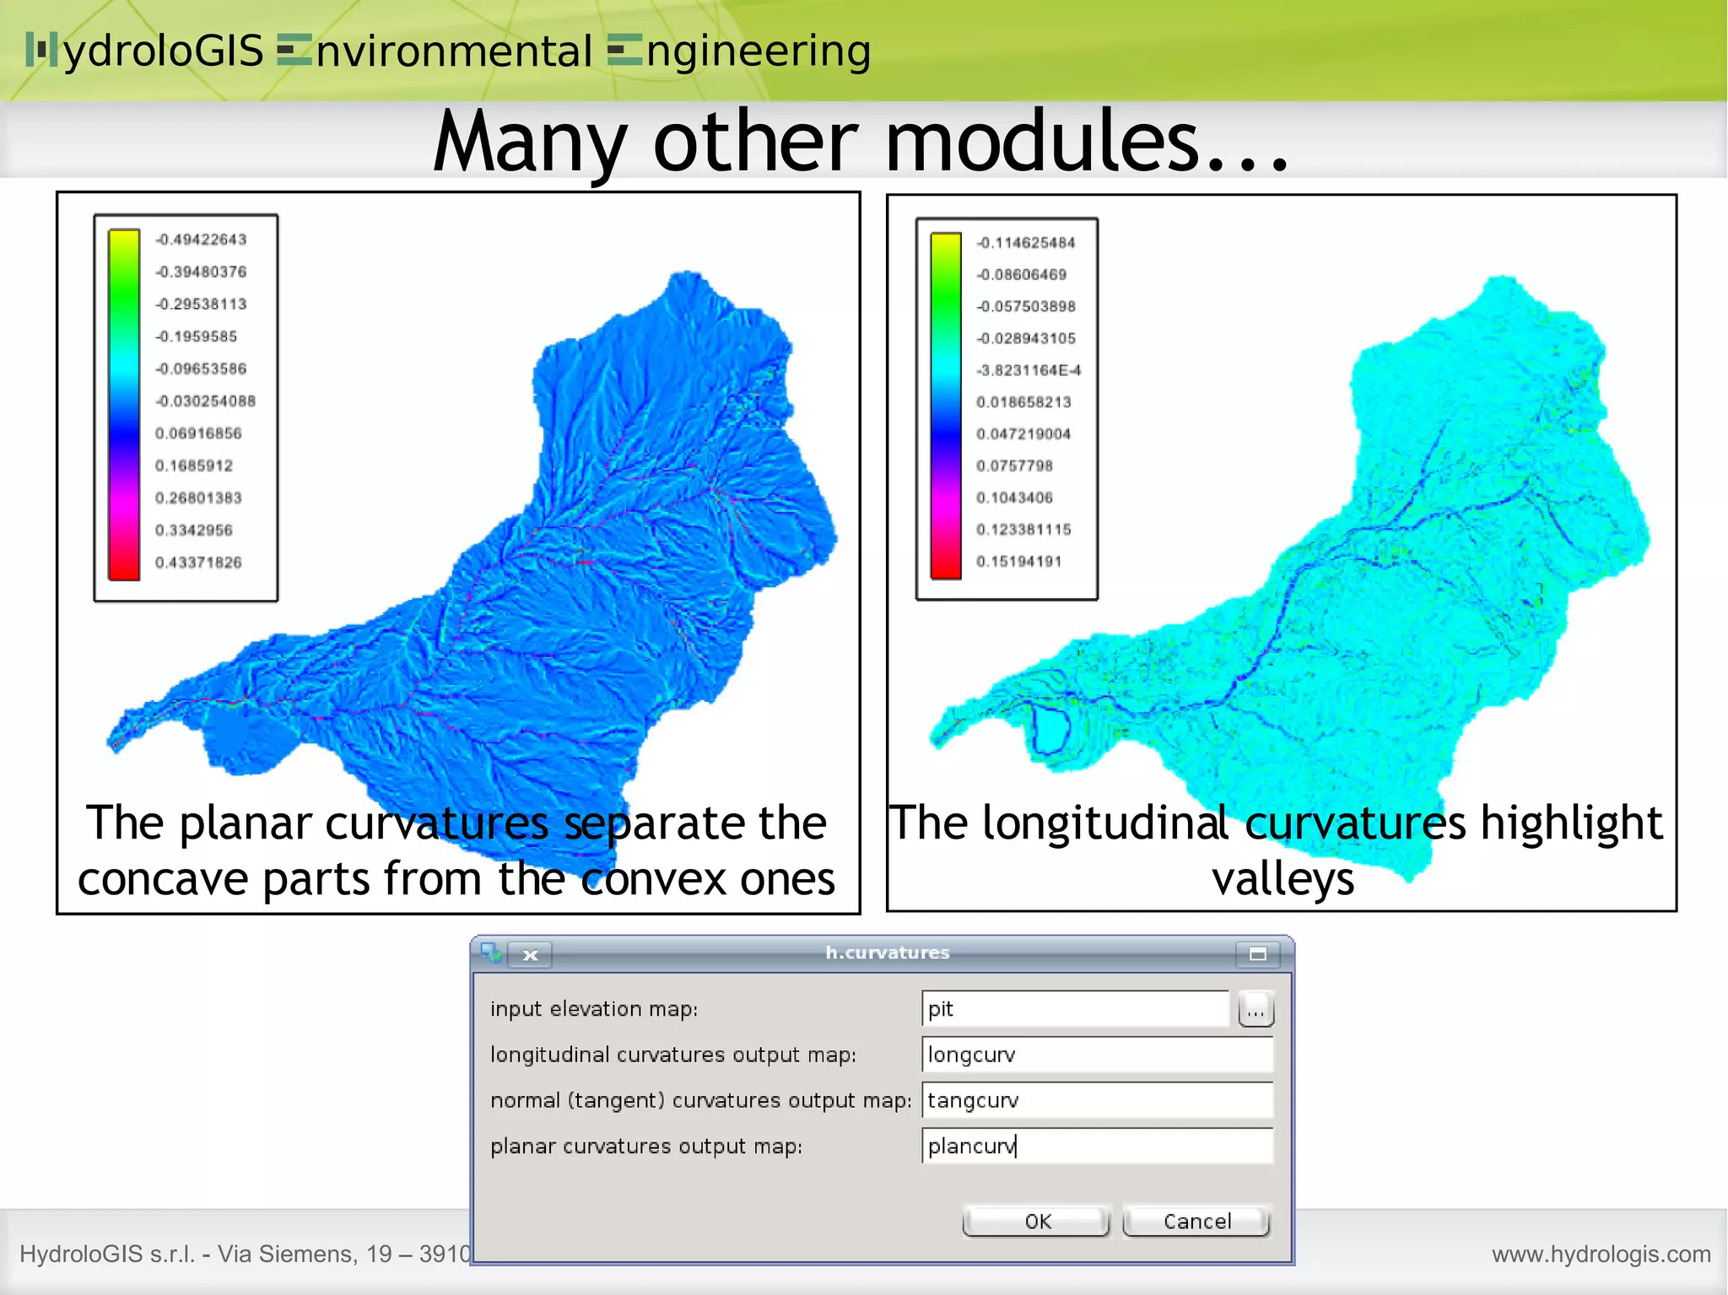Click the HydroloGIS H logo icon

41,50
